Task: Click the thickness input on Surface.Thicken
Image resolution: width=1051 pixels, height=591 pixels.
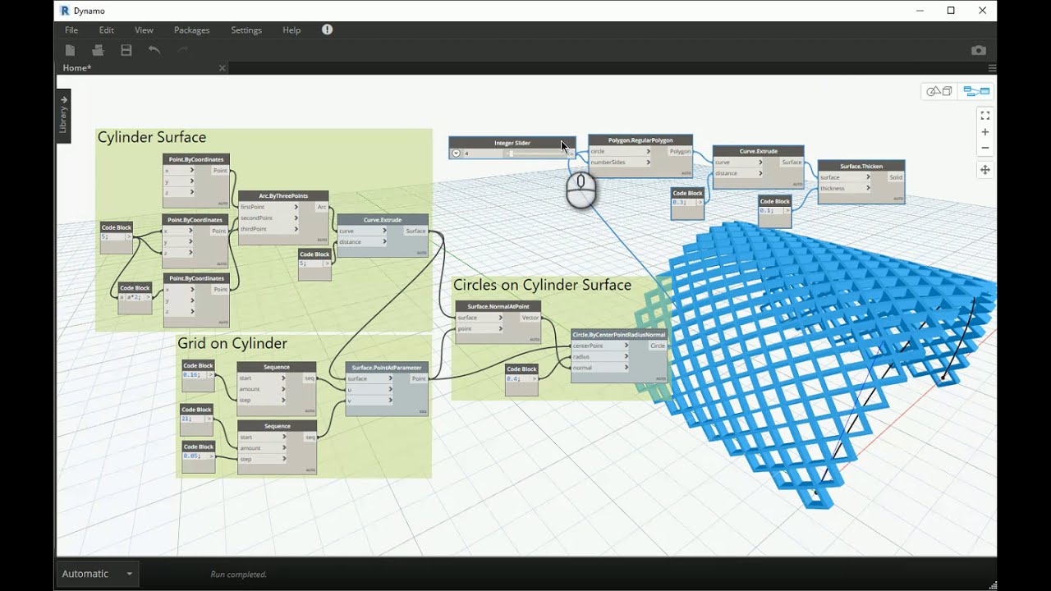Action: pos(845,189)
